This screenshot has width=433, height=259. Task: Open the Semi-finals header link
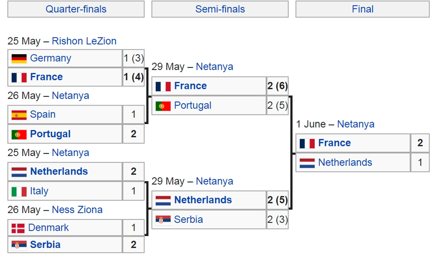(220, 9)
